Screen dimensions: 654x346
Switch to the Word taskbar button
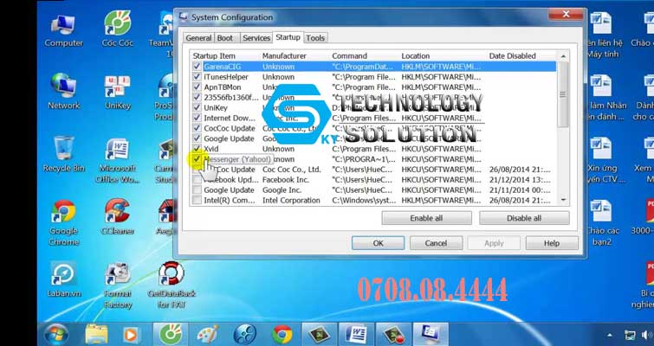[x=356, y=335]
